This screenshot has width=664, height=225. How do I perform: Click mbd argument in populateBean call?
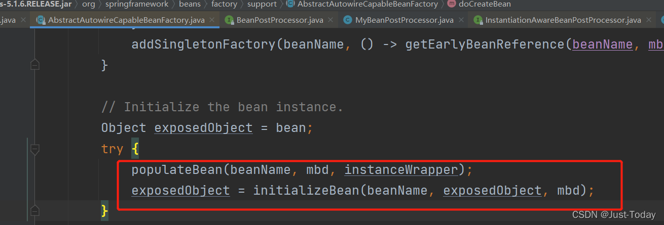(x=318, y=170)
